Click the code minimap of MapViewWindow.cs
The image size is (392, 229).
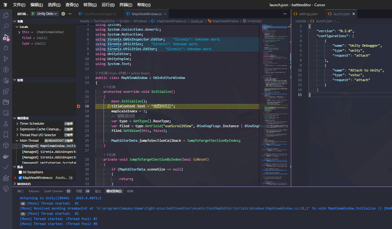point(274,105)
